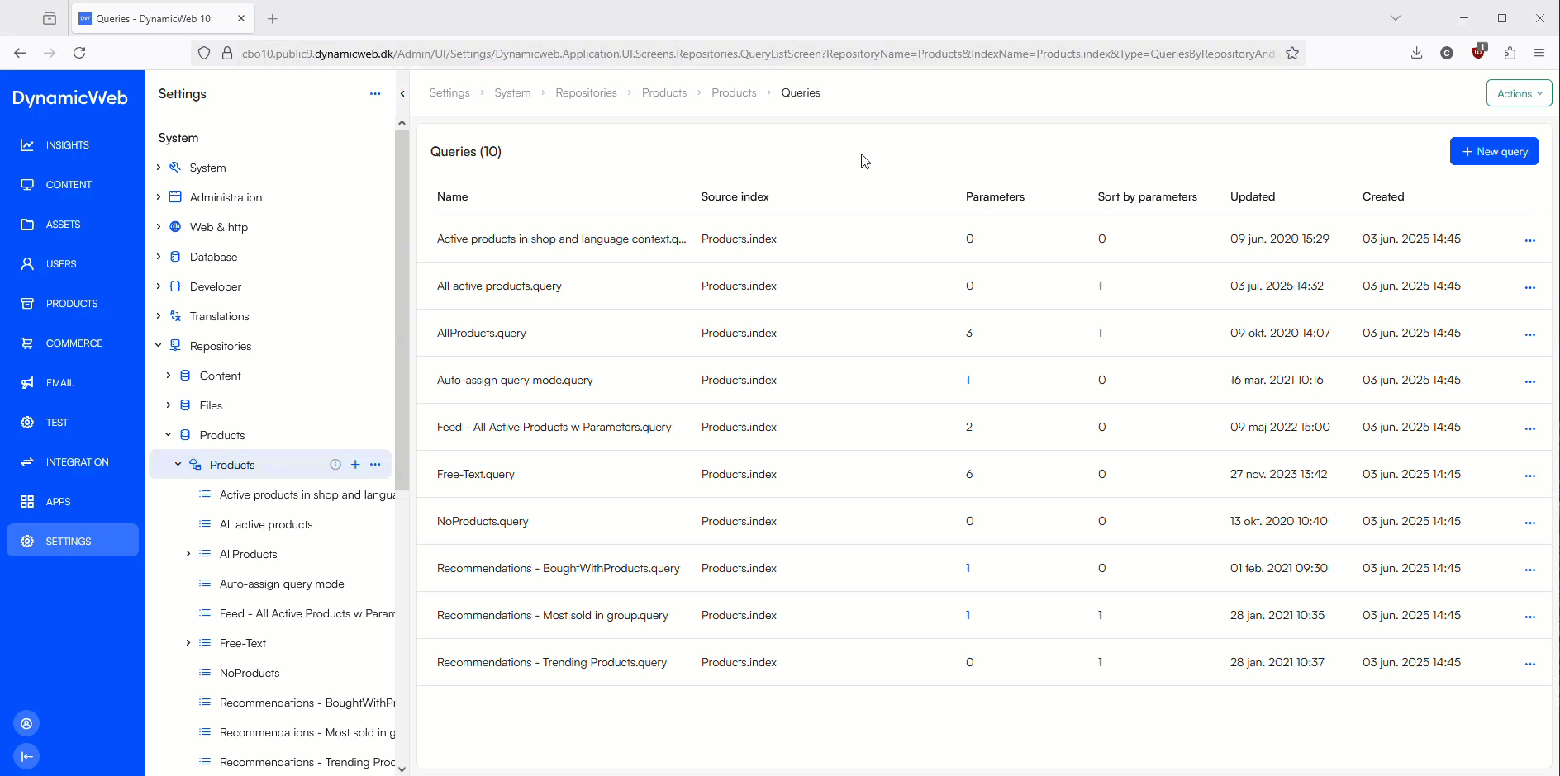Open the Apps grid icon

[27, 502]
